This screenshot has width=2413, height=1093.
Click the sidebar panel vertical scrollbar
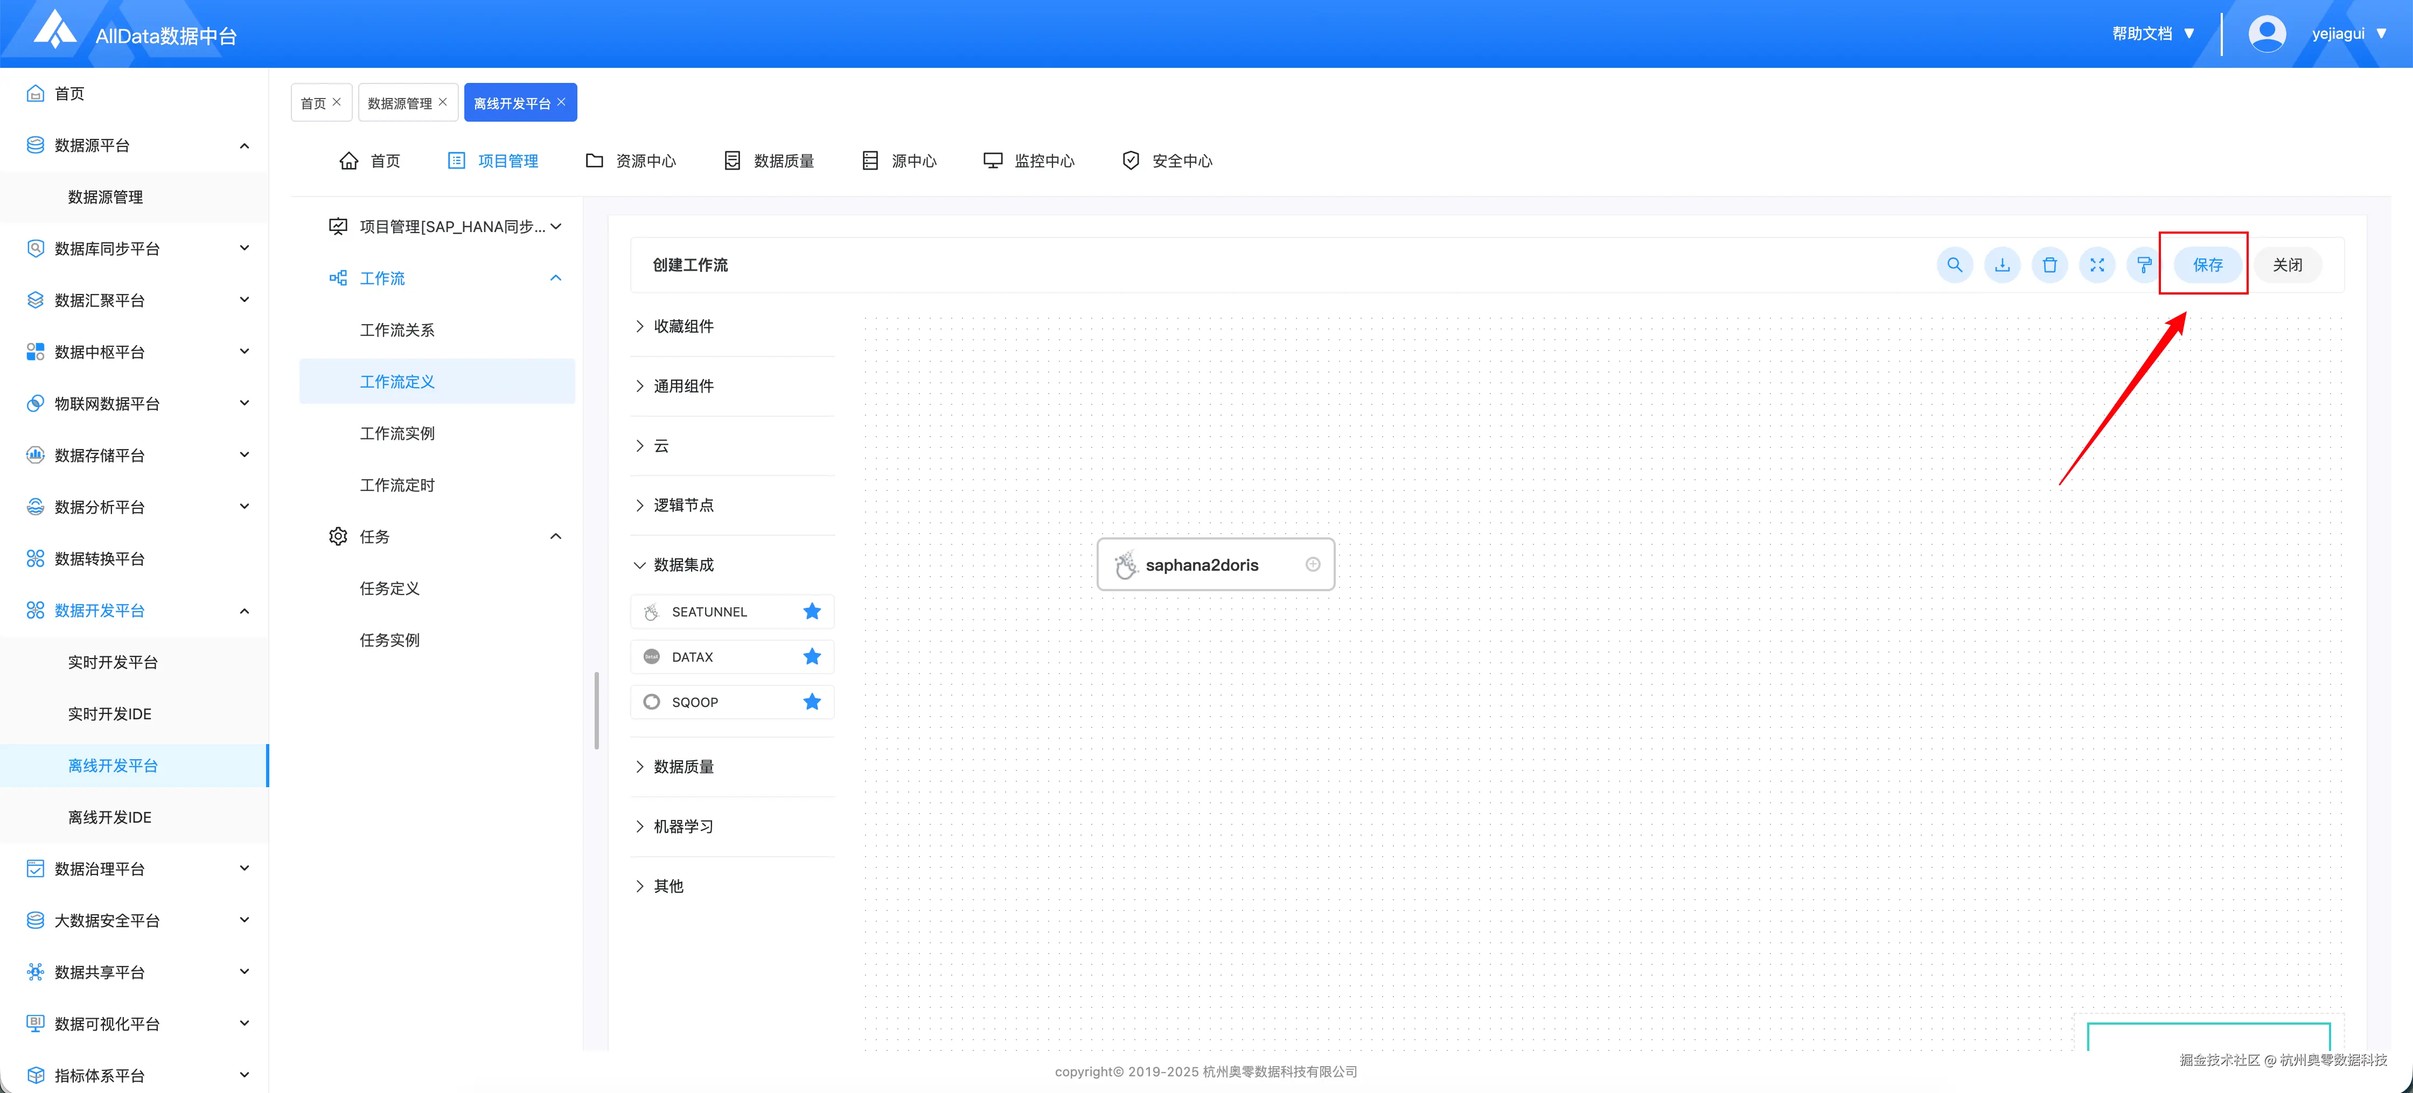pos(597,710)
